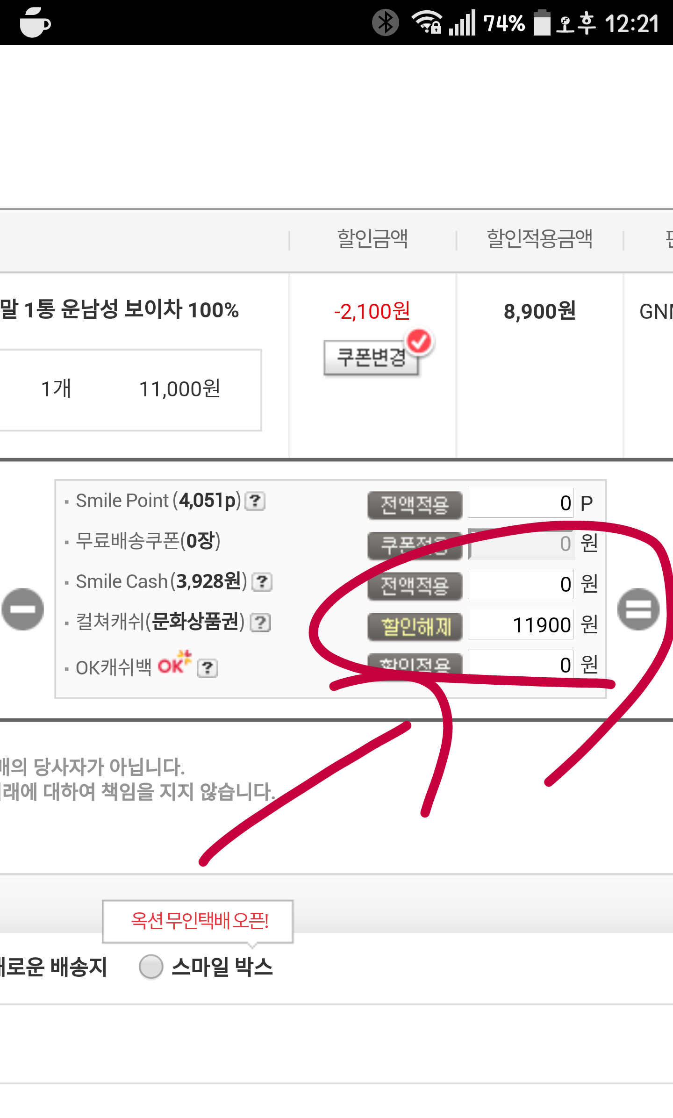The image size is (673, 1118).
Task: Apply full Smile Cash with 전액적용
Action: point(415,585)
